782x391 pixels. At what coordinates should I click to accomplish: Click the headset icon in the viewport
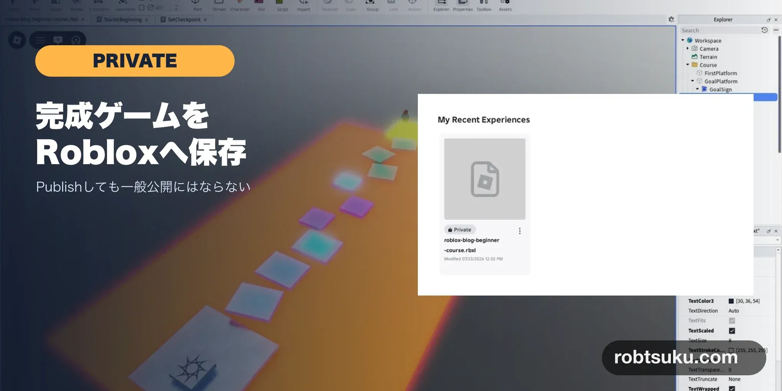click(76, 40)
